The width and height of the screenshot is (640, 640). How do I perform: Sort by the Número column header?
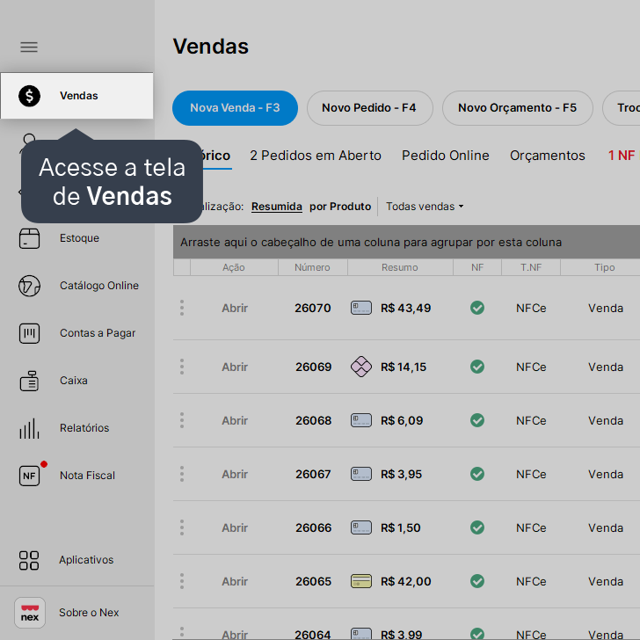click(313, 267)
